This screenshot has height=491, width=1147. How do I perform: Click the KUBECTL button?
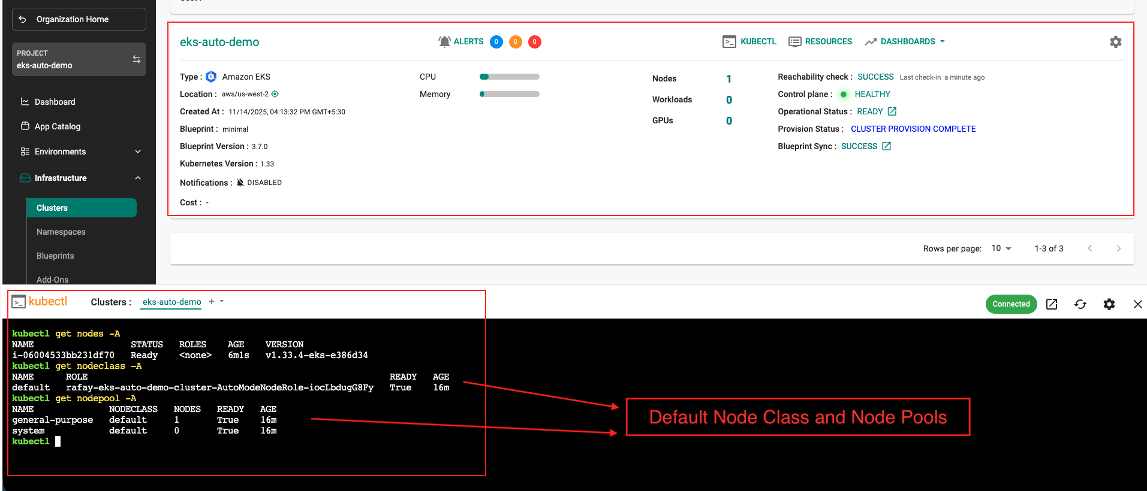(750, 41)
